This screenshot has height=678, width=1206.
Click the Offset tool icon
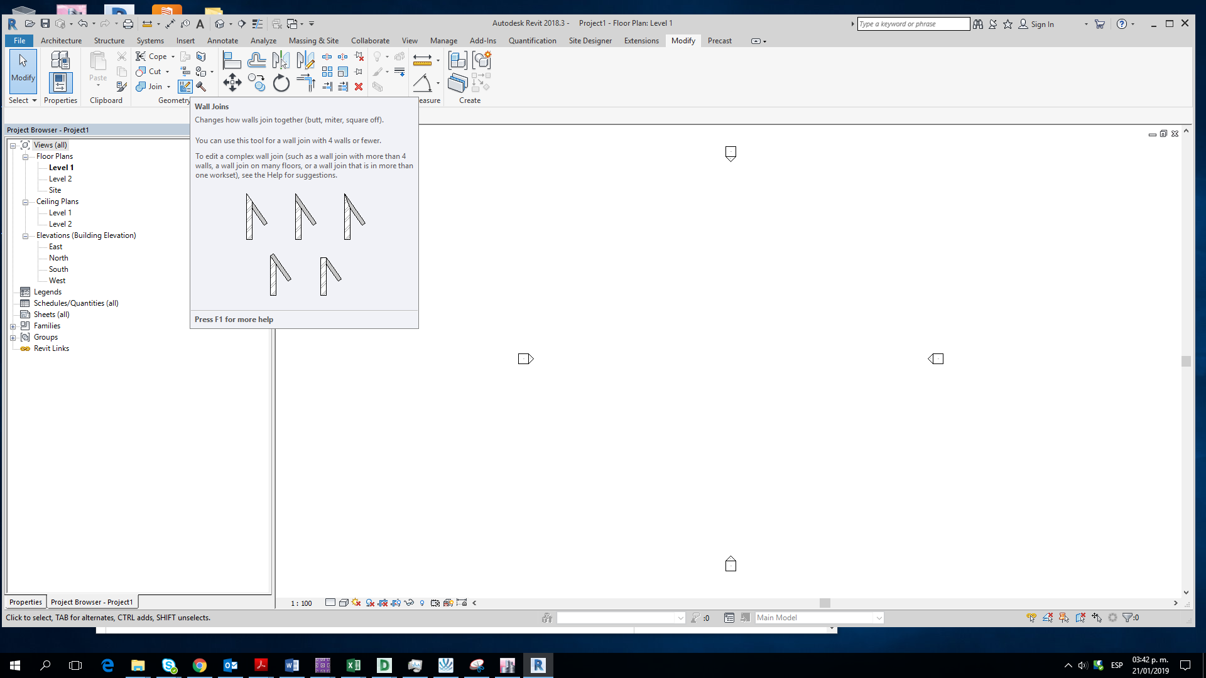[x=256, y=60]
